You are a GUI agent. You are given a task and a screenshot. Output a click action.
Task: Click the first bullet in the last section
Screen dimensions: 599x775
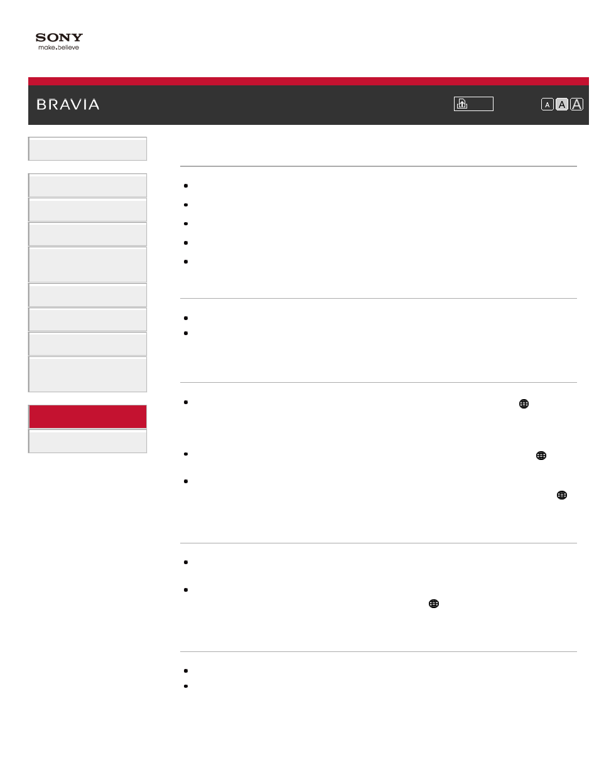pyautogui.click(x=186, y=671)
